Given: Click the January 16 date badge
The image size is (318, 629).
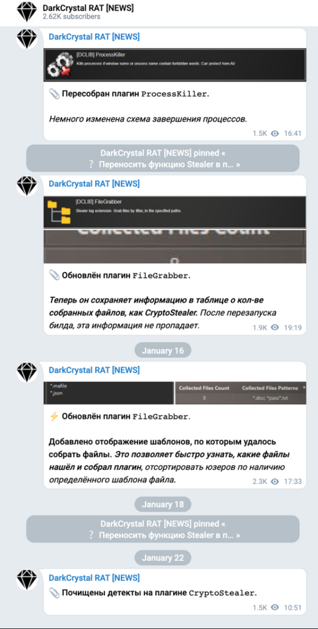Looking at the screenshot, I should point(163,351).
